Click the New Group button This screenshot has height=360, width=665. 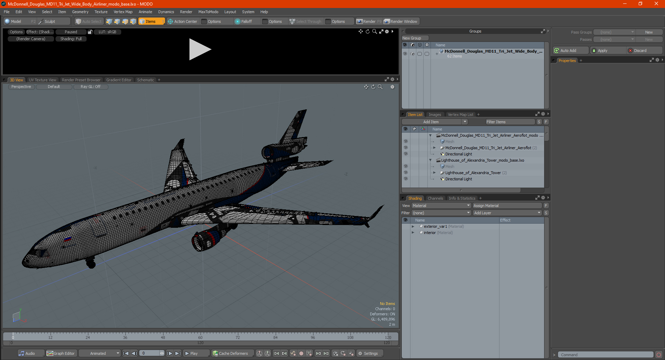[x=415, y=38]
